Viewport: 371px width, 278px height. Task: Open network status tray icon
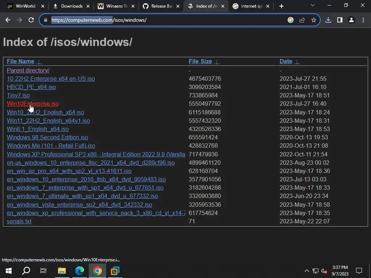pyautogui.click(x=316, y=271)
